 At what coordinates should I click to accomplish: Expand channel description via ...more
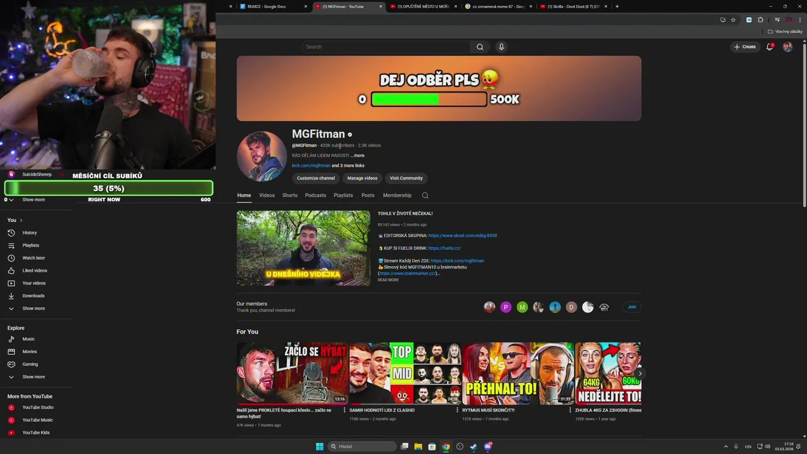[357, 155]
